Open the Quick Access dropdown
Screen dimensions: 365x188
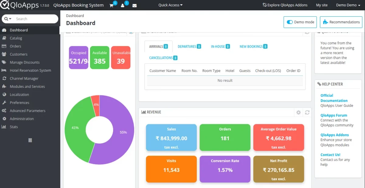[x=170, y=5]
